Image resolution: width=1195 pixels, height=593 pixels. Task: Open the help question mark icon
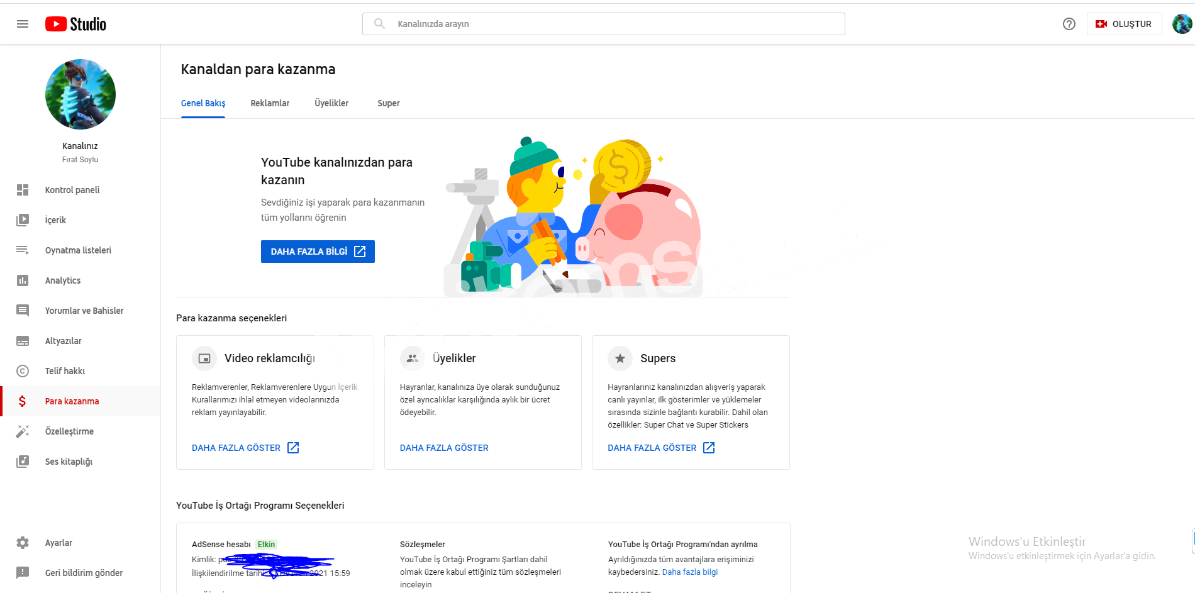pyautogui.click(x=1069, y=24)
